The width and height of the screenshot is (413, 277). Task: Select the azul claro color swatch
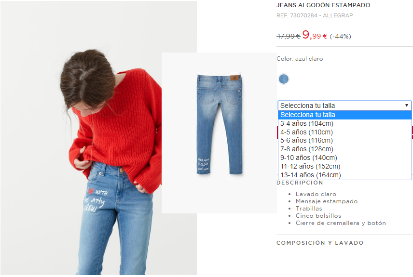(x=284, y=79)
